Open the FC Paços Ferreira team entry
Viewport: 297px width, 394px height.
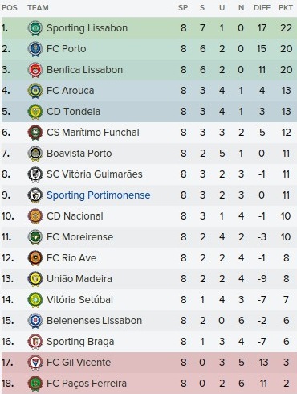[87, 384]
